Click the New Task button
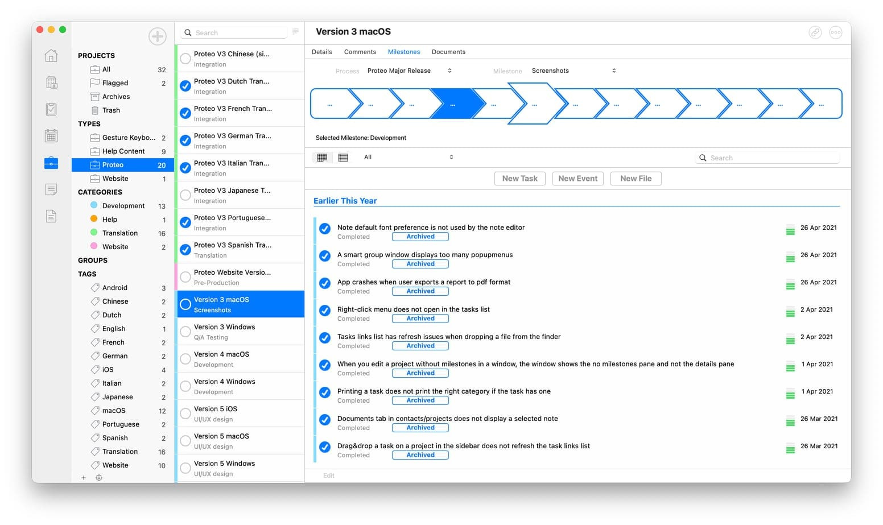883x525 pixels. click(x=520, y=179)
